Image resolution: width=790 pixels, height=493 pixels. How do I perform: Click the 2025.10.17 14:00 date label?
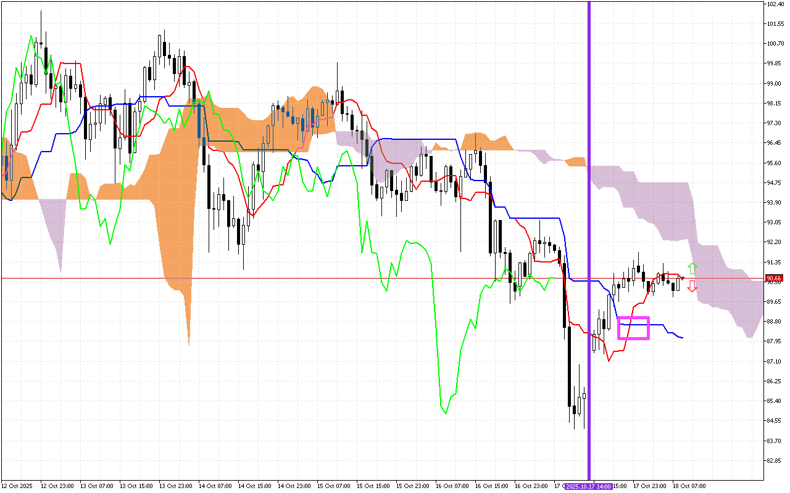[x=589, y=486]
